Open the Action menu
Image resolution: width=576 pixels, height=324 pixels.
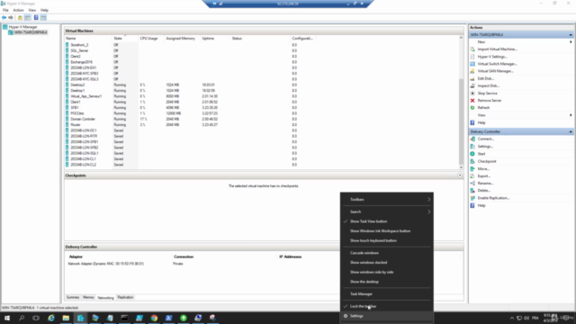18,10
